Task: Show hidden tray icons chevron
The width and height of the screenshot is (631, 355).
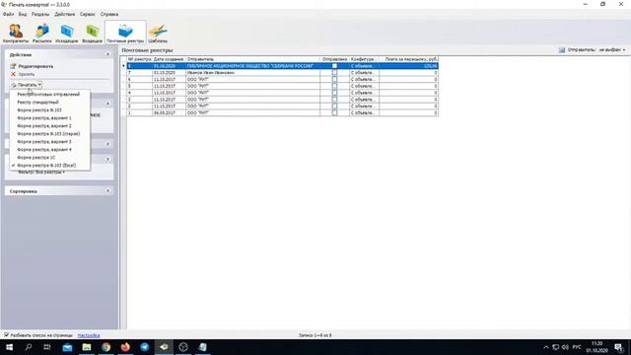Action: [545, 347]
